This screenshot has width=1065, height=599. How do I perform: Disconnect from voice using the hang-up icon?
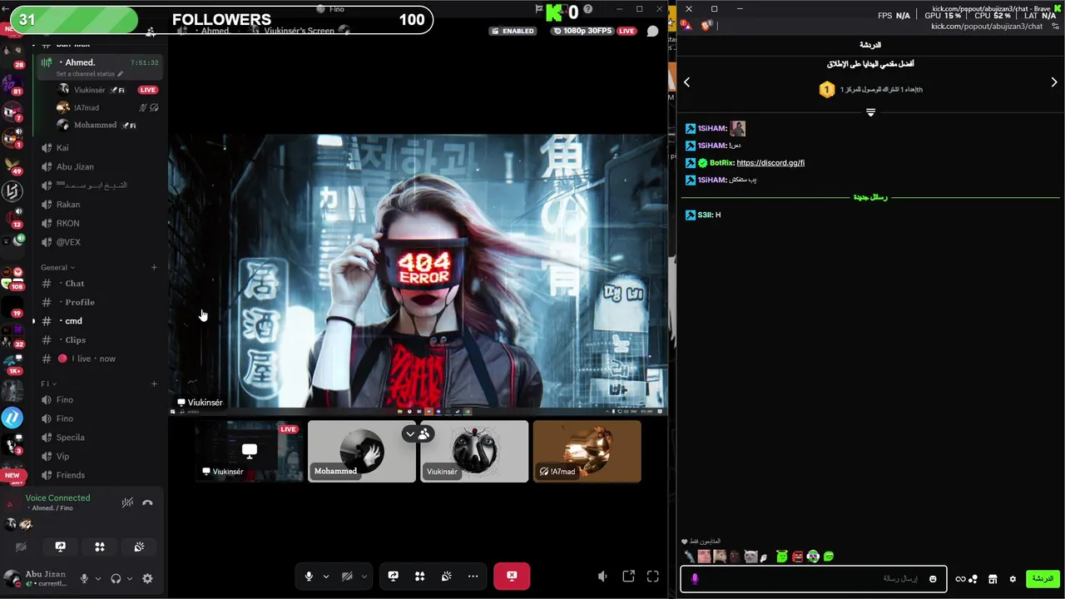(147, 502)
